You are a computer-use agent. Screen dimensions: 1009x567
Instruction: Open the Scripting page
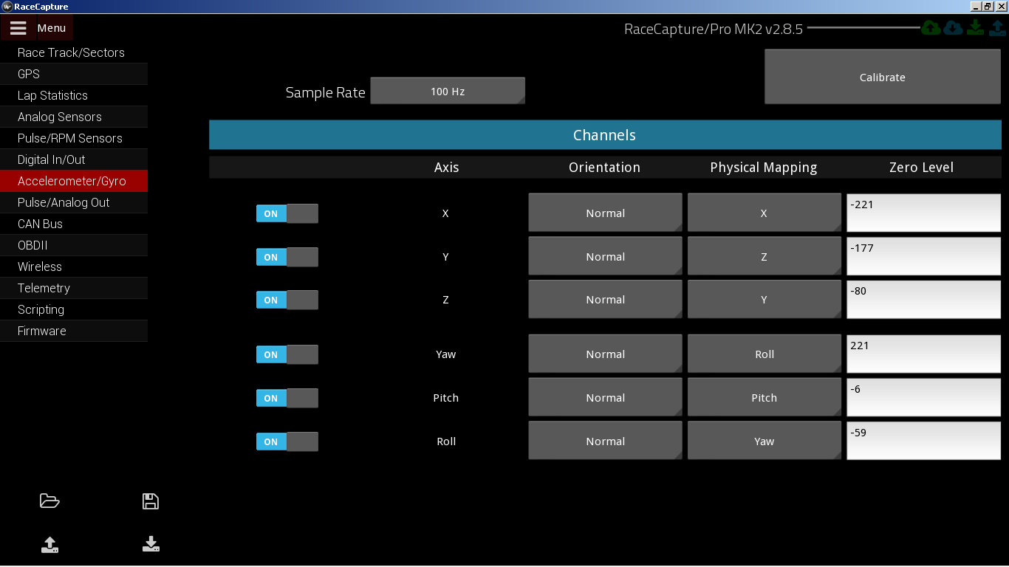pos(74,309)
